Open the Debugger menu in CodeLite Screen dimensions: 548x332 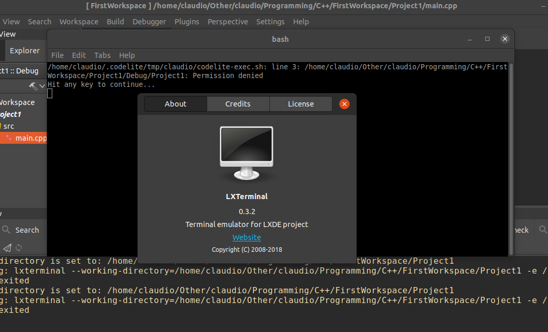(x=149, y=22)
